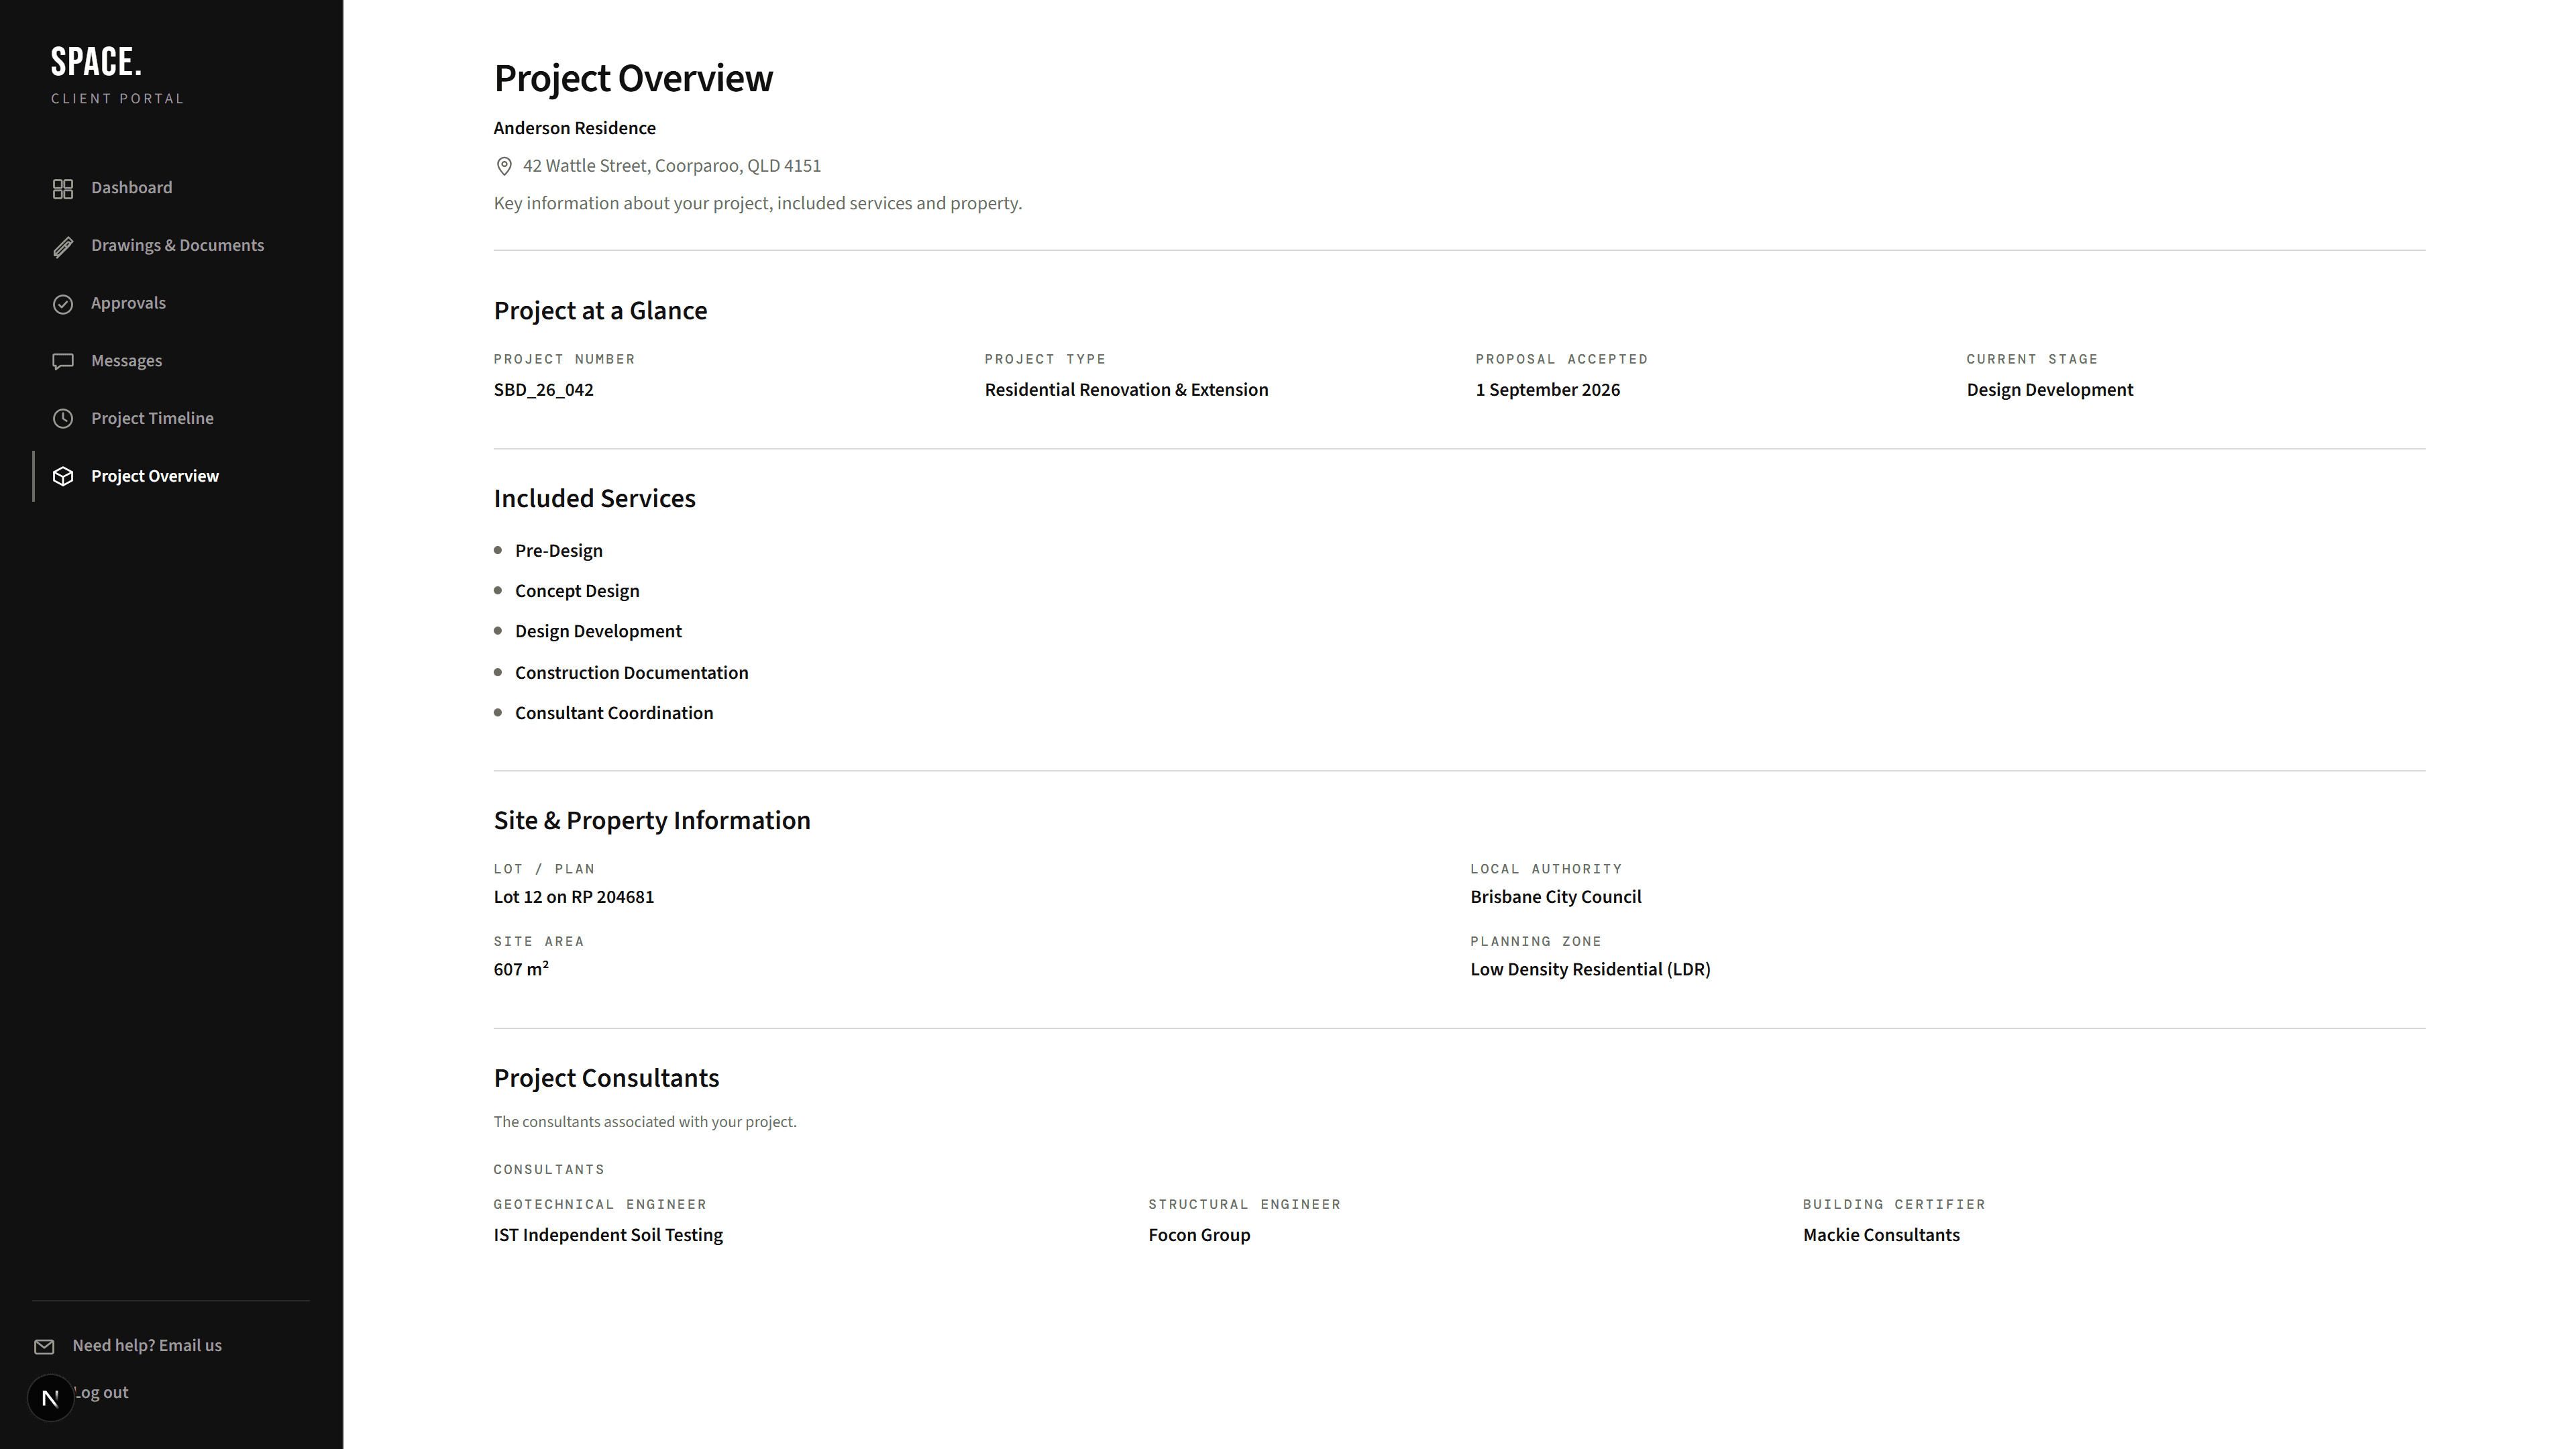
Task: Click the Dashboard grid icon
Action: (x=63, y=189)
